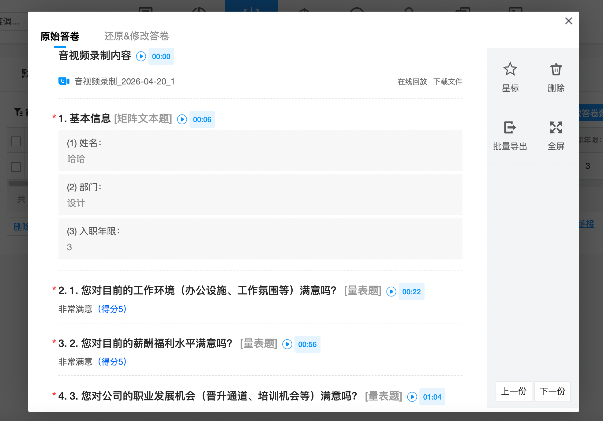
Task: Download the file via 下载文件 link
Action: tap(448, 81)
